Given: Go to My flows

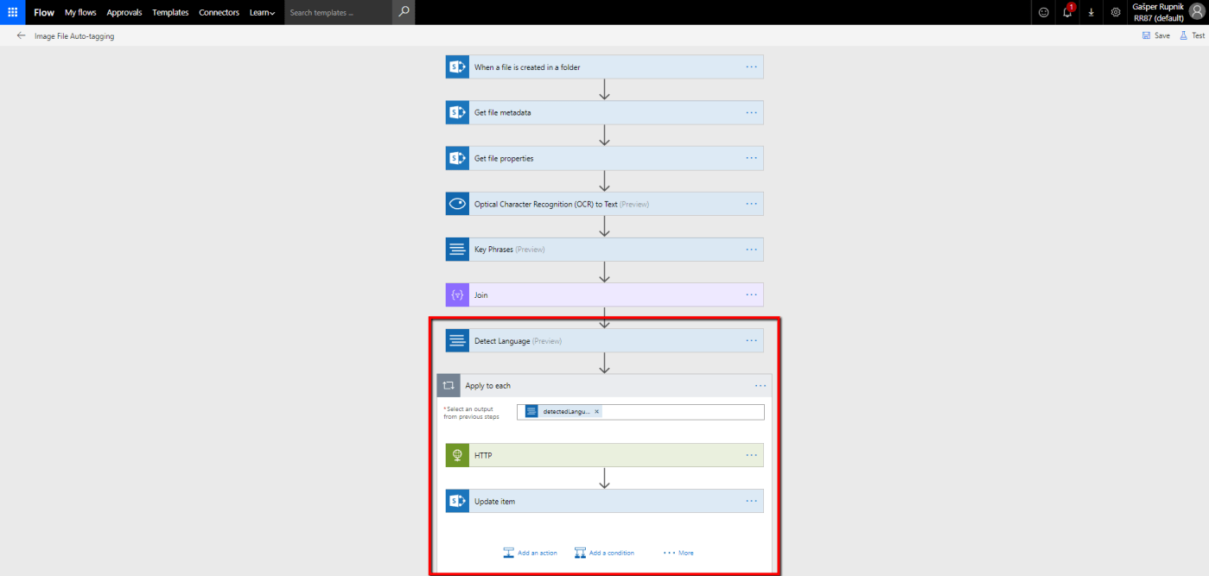Looking at the screenshot, I should pos(80,12).
